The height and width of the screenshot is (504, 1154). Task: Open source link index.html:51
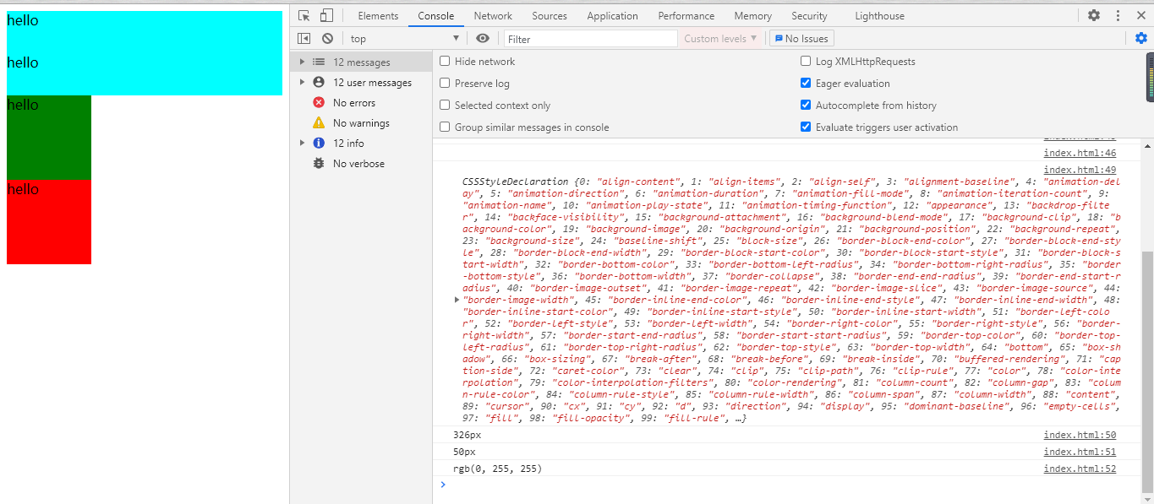(x=1080, y=452)
